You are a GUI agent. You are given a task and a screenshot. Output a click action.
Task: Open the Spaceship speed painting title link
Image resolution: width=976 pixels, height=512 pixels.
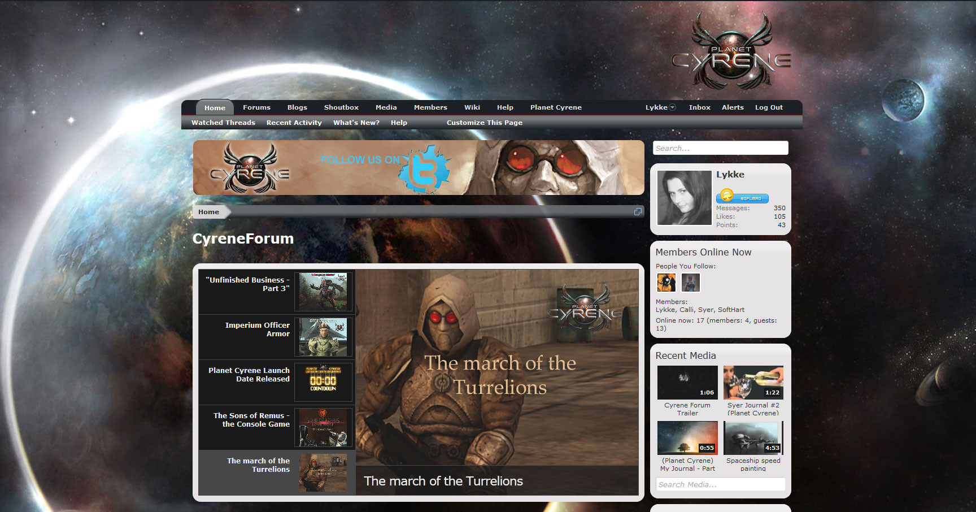point(753,465)
